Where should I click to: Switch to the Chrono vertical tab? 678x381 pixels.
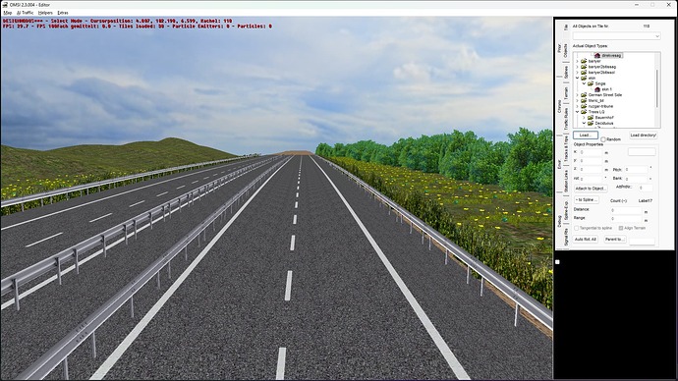tap(559, 107)
